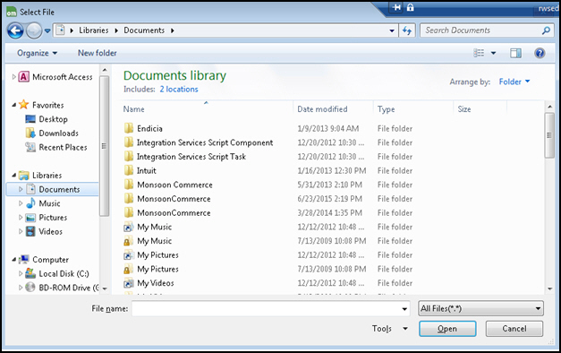This screenshot has height=353, width=561.
Task: Click the blue Back navigation arrow
Action: point(15,30)
